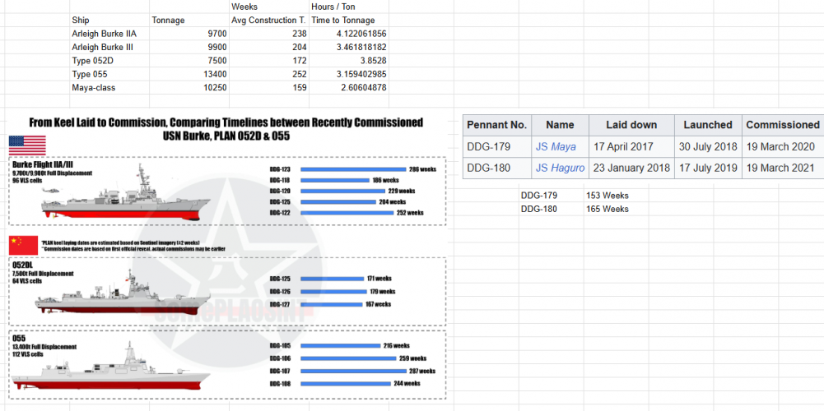Select the 'Avg Construction T.' header cell
Viewport: 824px width, 411px height.
point(269,21)
